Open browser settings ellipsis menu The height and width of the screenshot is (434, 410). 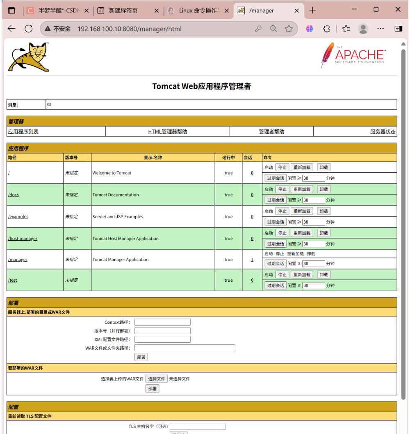380,29
